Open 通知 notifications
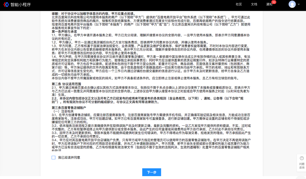 click(269, 4)
